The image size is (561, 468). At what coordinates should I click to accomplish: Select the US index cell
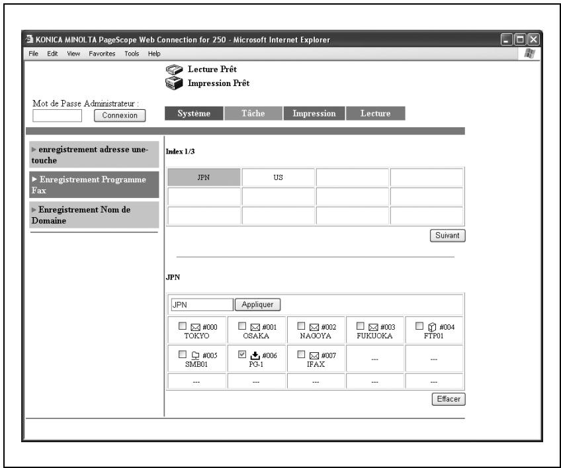pyautogui.click(x=279, y=177)
